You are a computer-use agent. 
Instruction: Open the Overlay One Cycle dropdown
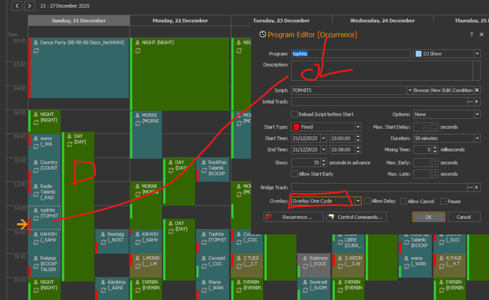click(x=358, y=201)
